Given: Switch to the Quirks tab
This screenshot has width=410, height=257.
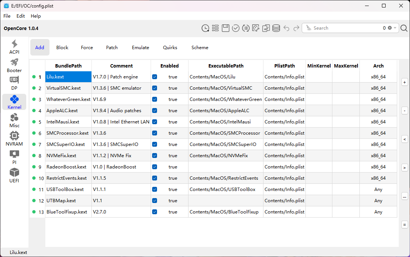Looking at the screenshot, I should (170, 48).
